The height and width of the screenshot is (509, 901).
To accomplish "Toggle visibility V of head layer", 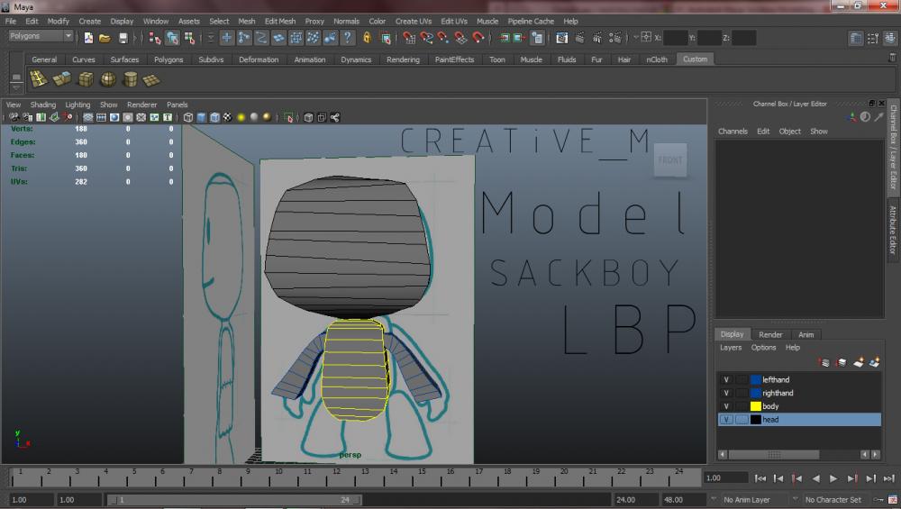I will coord(726,420).
